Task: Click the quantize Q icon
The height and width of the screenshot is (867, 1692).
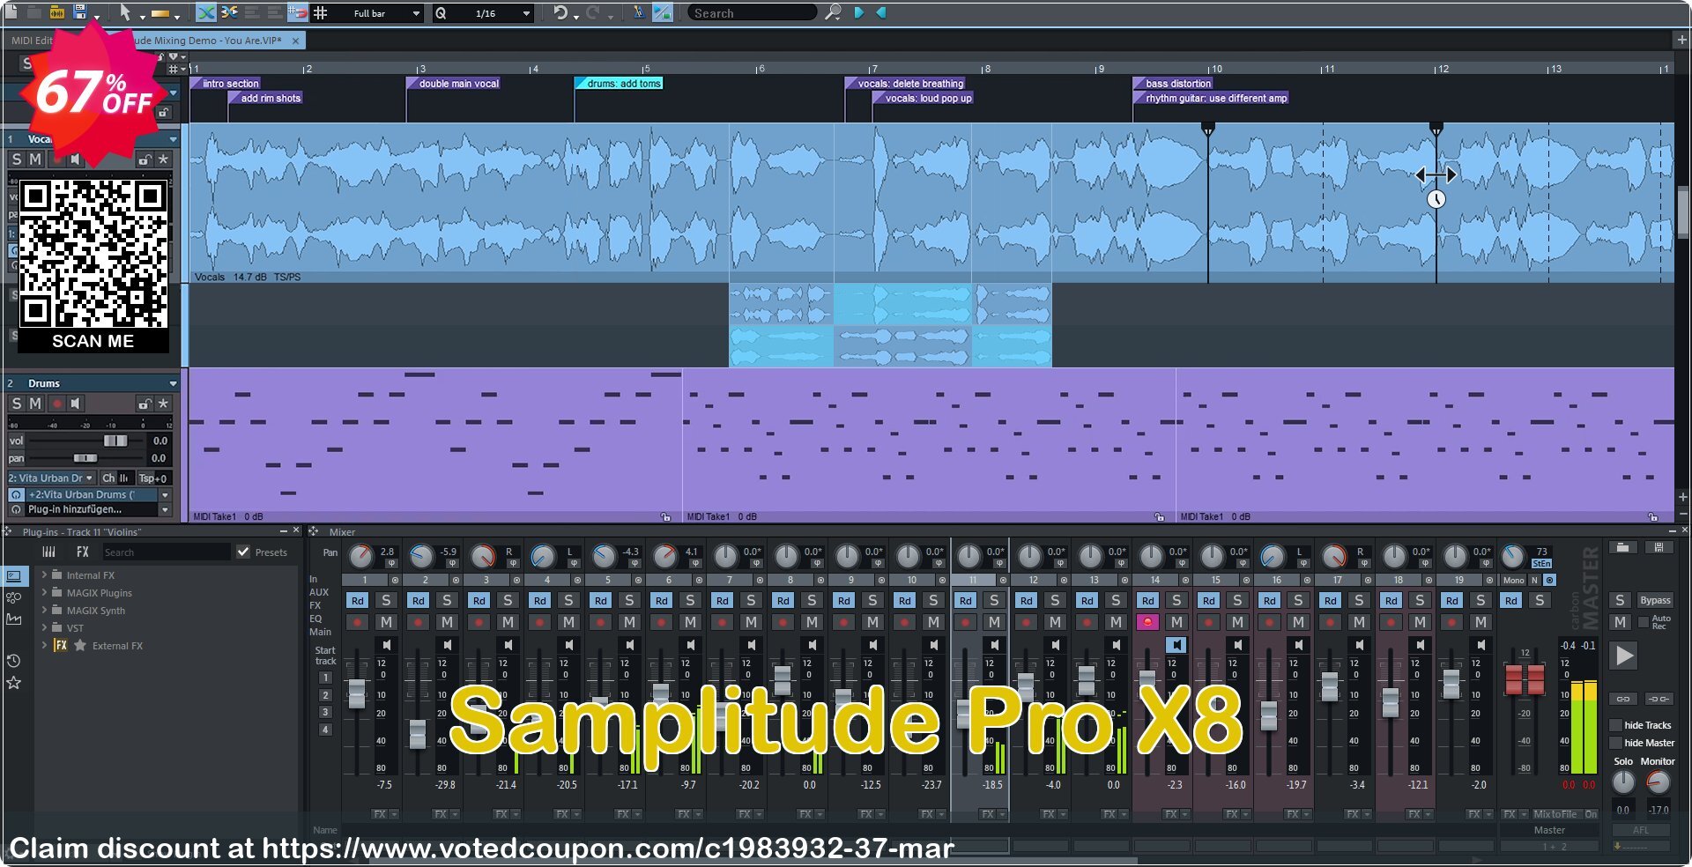Action: pyautogui.click(x=441, y=13)
